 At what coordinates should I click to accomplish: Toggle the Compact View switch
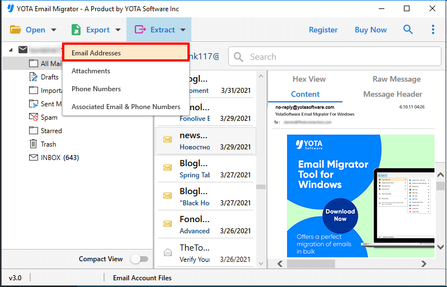point(139,259)
